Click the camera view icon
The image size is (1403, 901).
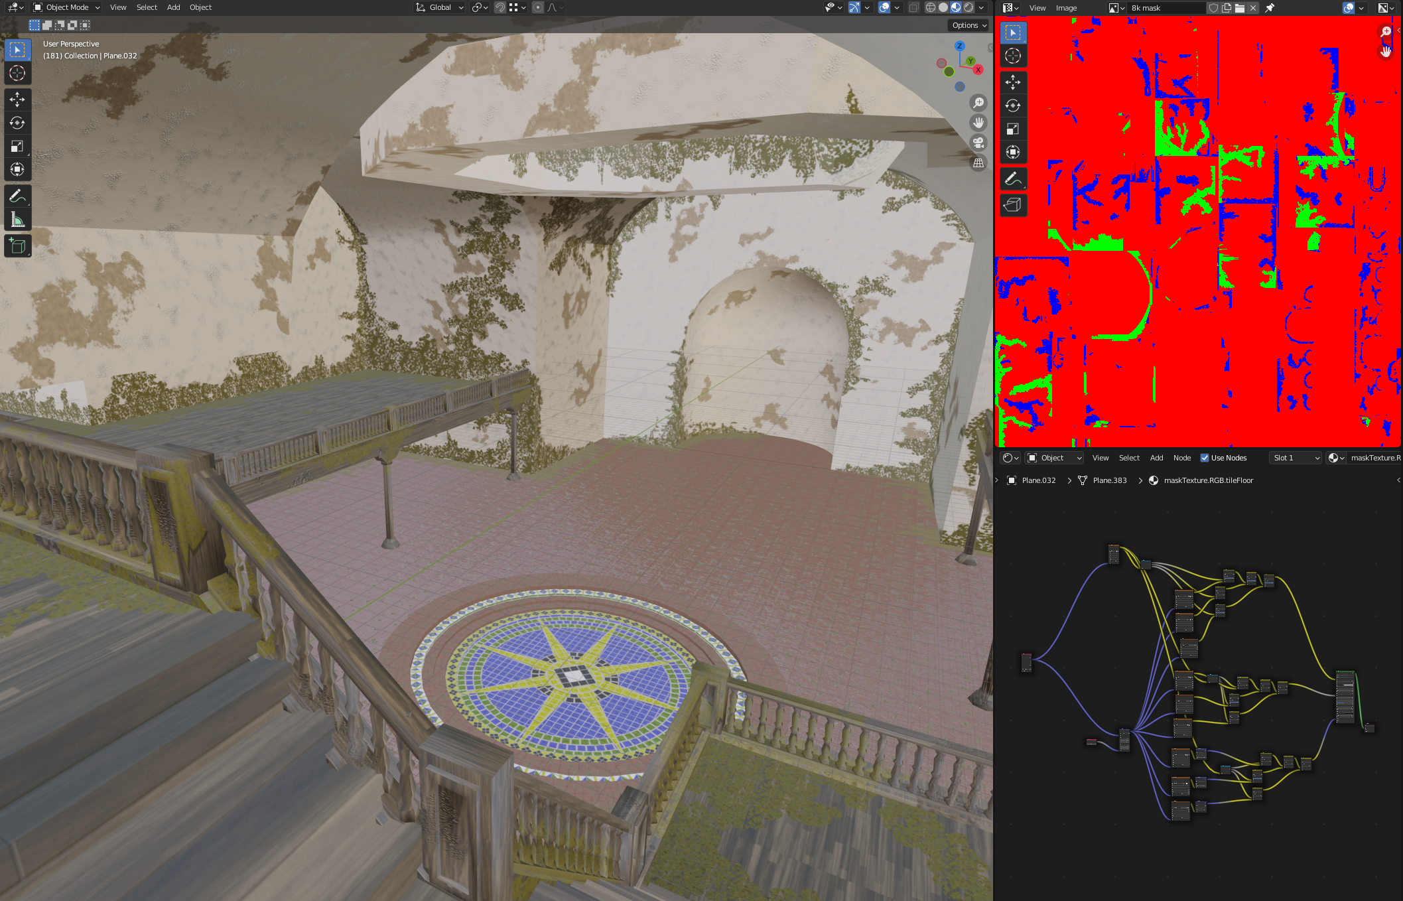978,143
